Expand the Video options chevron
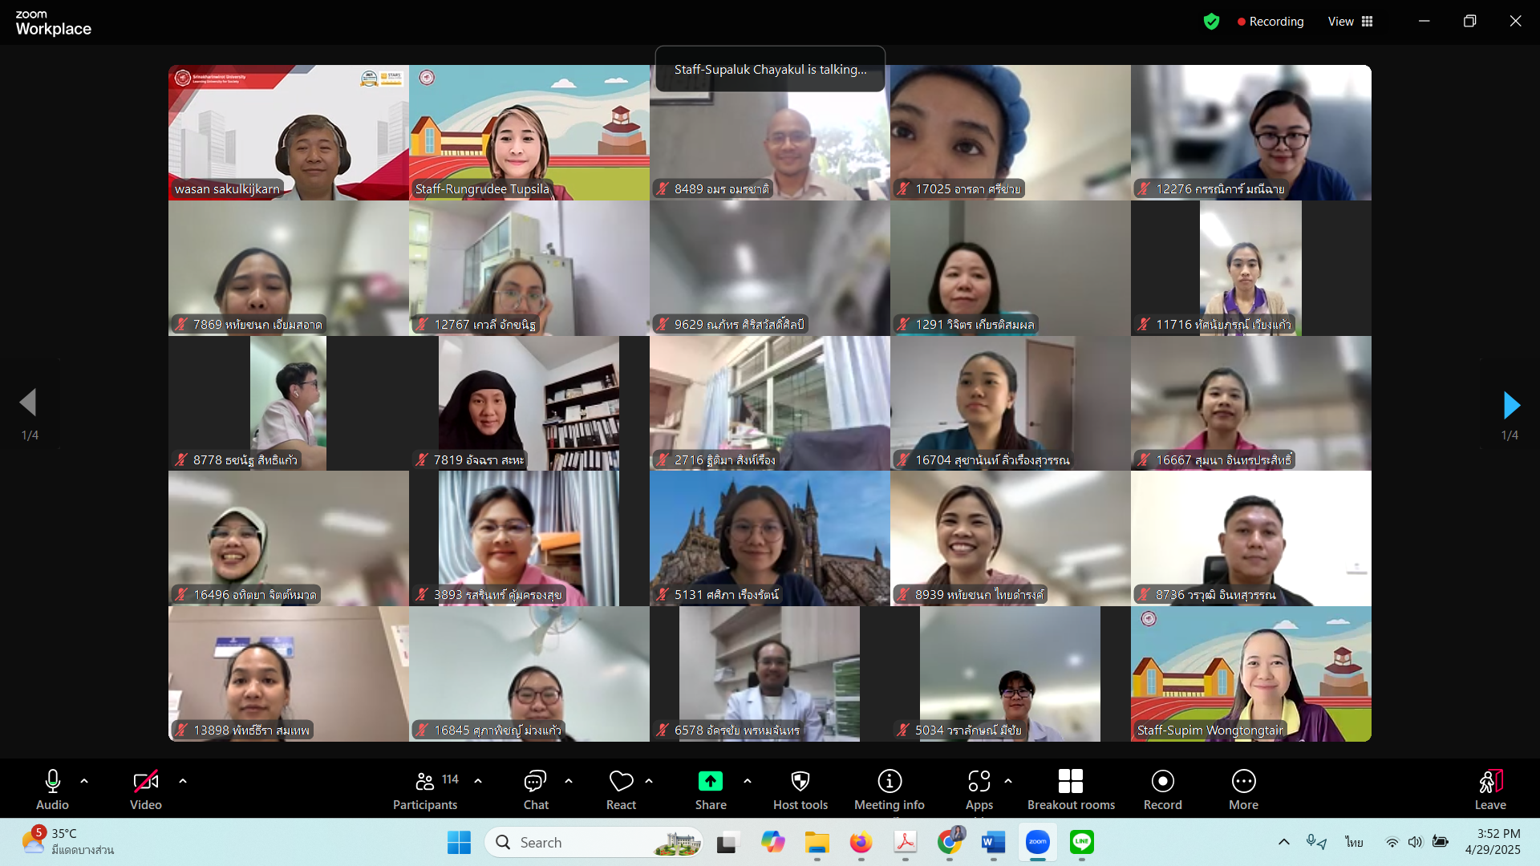The image size is (1540, 866). point(183,780)
